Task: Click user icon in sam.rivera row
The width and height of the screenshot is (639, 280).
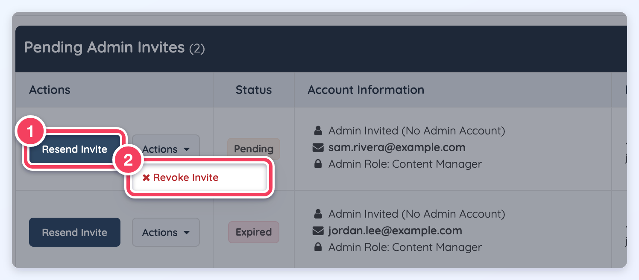Action: 318,130
